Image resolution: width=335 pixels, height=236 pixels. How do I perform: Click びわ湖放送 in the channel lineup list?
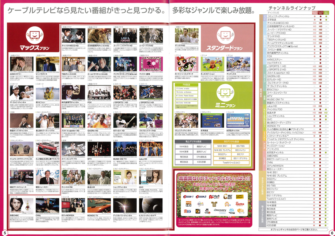tap(272, 222)
